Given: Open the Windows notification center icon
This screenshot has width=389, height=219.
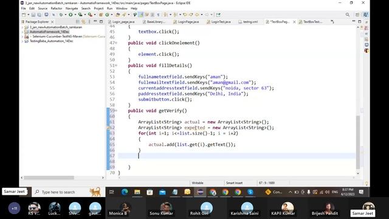Looking at the screenshot, I should [x=361, y=192].
